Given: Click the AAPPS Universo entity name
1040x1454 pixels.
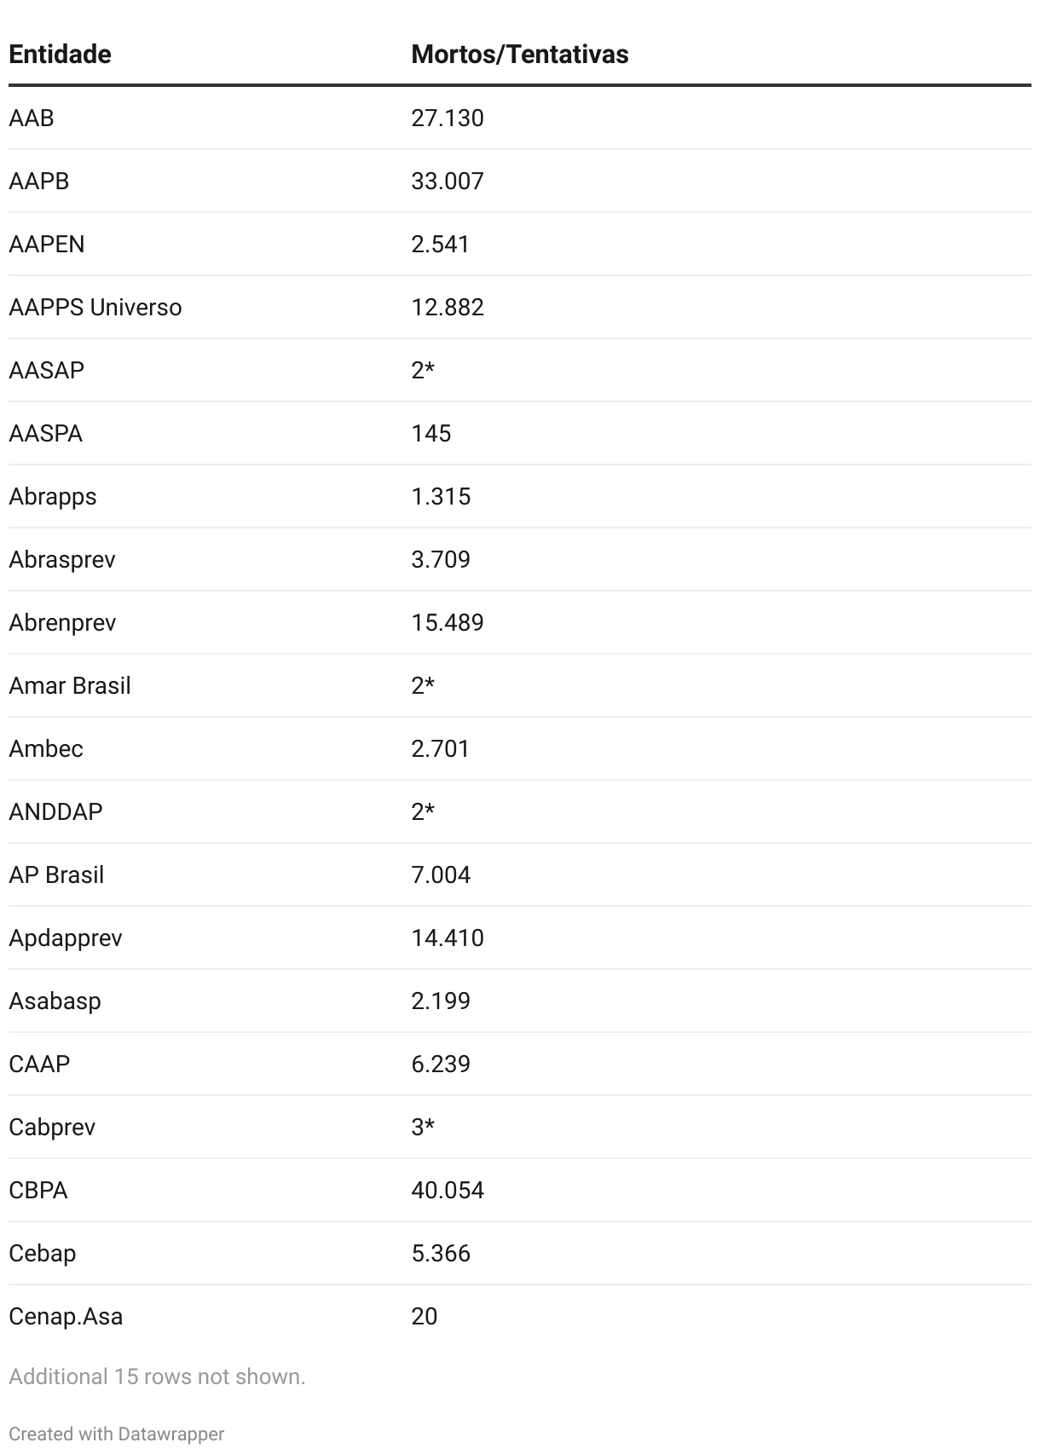Looking at the screenshot, I should point(95,307).
